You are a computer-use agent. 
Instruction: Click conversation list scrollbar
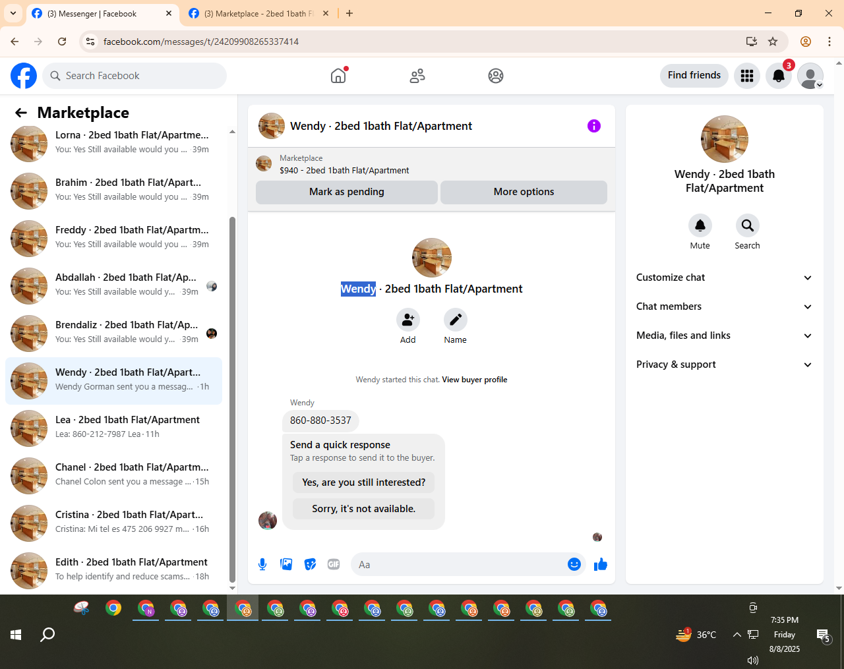coord(232,399)
